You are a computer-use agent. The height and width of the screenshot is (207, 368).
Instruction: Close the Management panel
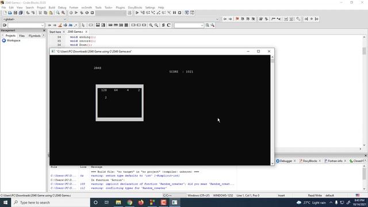[44, 30]
